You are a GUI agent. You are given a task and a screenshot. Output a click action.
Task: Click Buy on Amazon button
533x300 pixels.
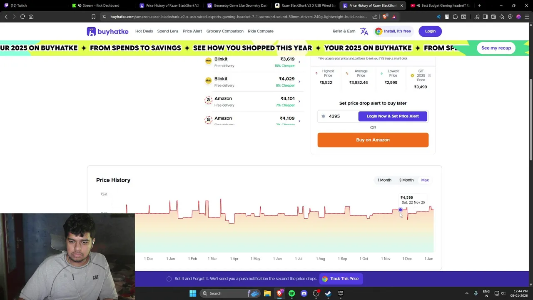pyautogui.click(x=373, y=140)
